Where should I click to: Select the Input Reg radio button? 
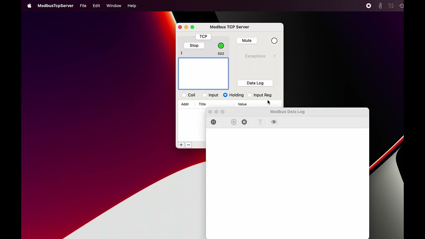click(250, 95)
